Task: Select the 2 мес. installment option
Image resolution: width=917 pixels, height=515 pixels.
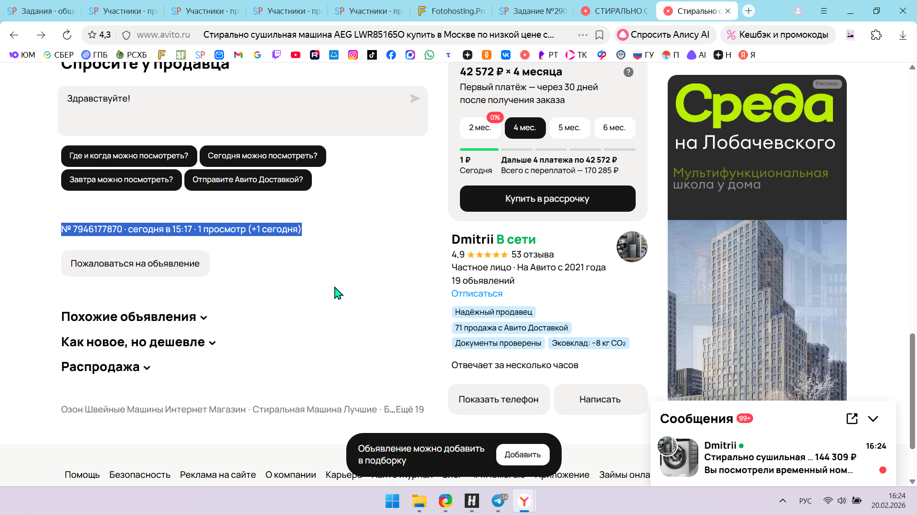Action: click(480, 128)
